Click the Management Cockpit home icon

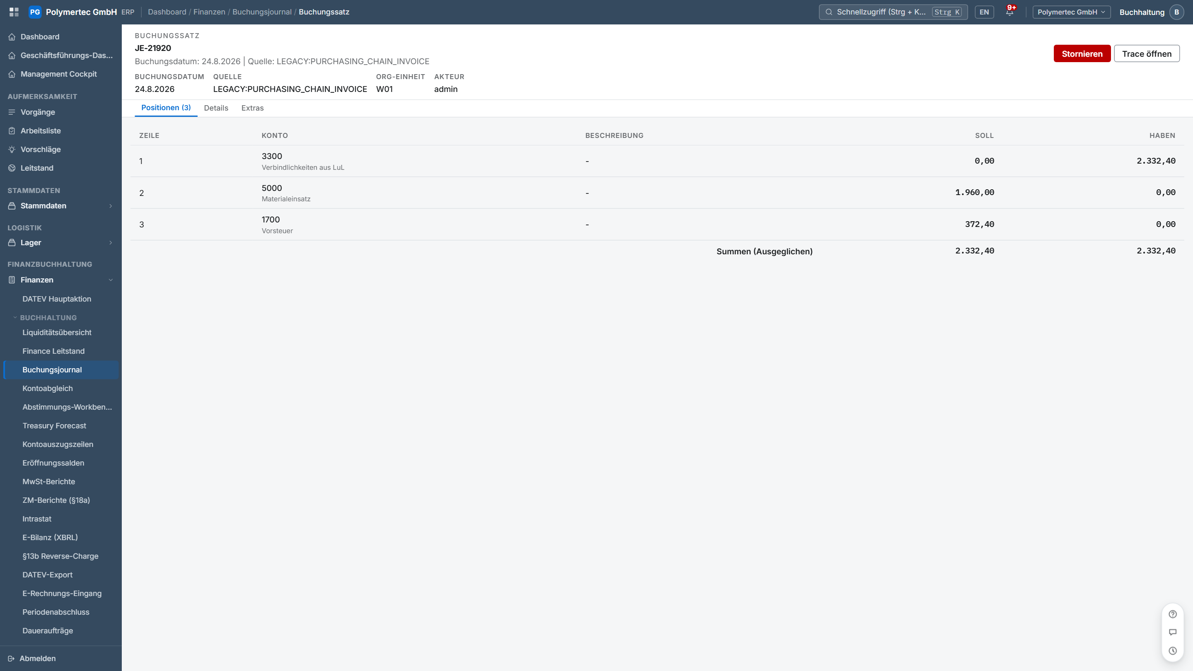pyautogui.click(x=12, y=74)
